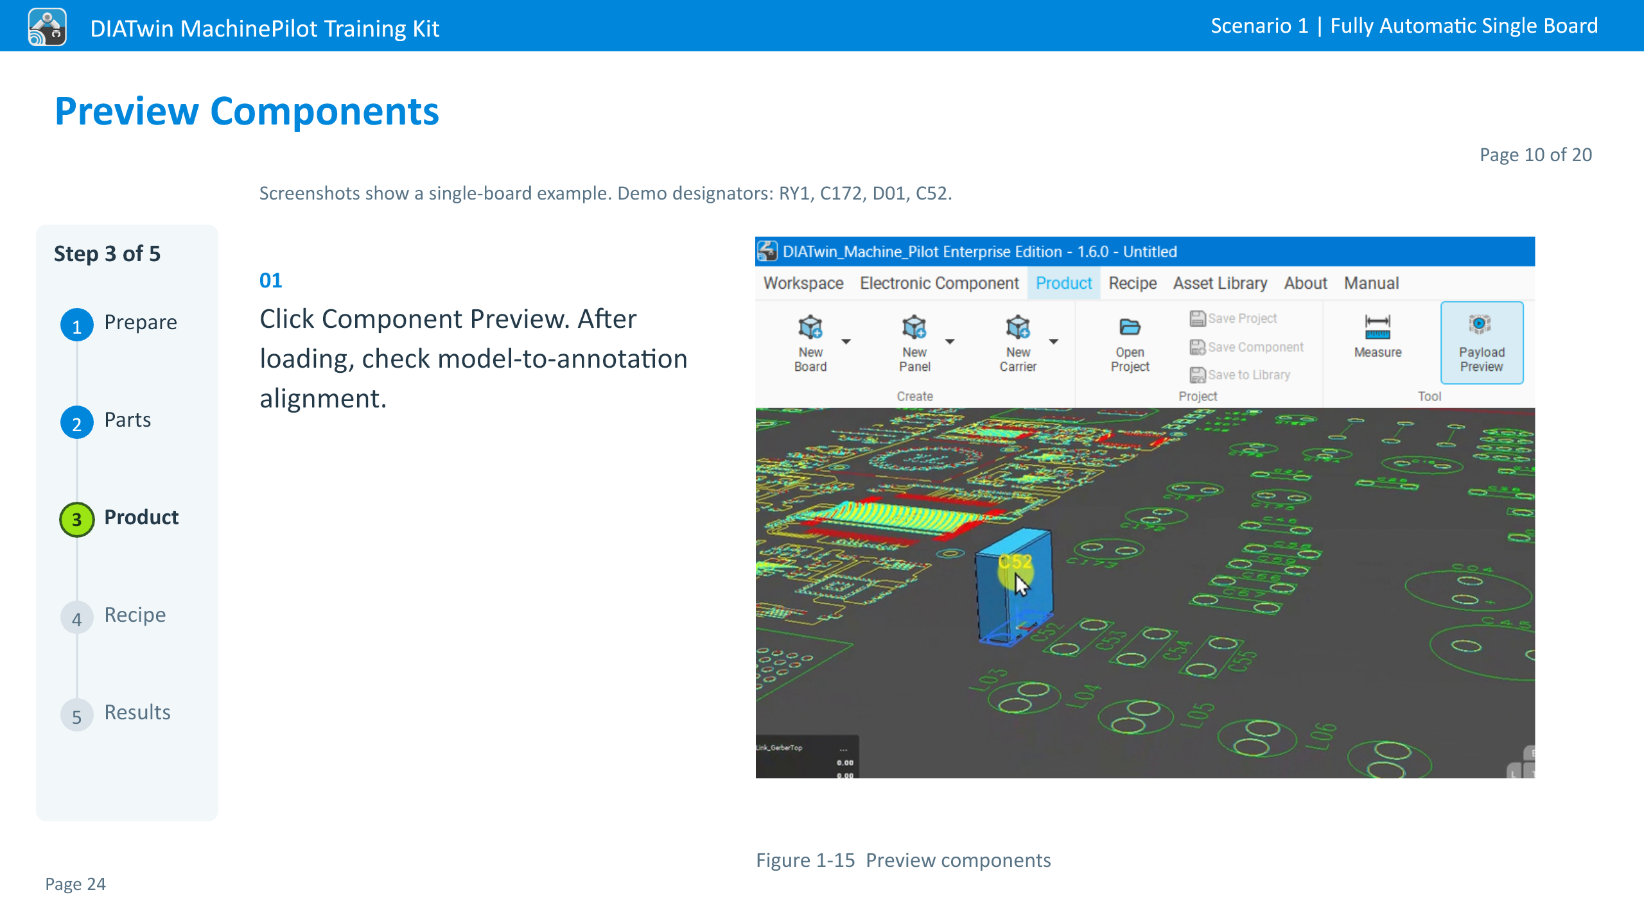Click the Step 3 of 5 label
This screenshot has height=924, width=1644.
[x=107, y=253]
